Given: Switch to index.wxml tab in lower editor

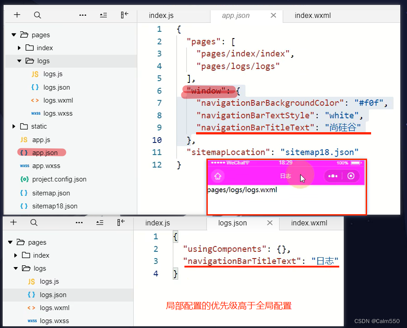Looking at the screenshot, I should tap(309, 223).
